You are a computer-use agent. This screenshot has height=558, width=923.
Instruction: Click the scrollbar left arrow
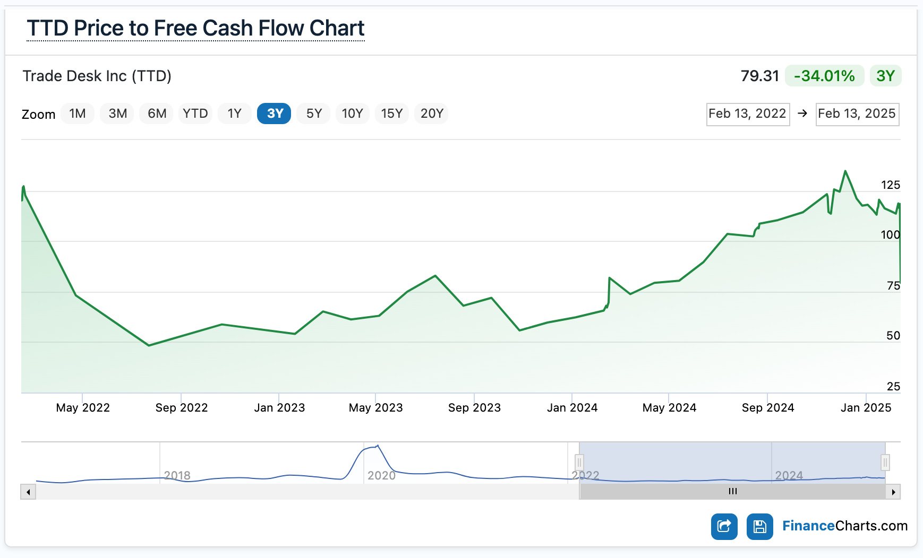[28, 492]
